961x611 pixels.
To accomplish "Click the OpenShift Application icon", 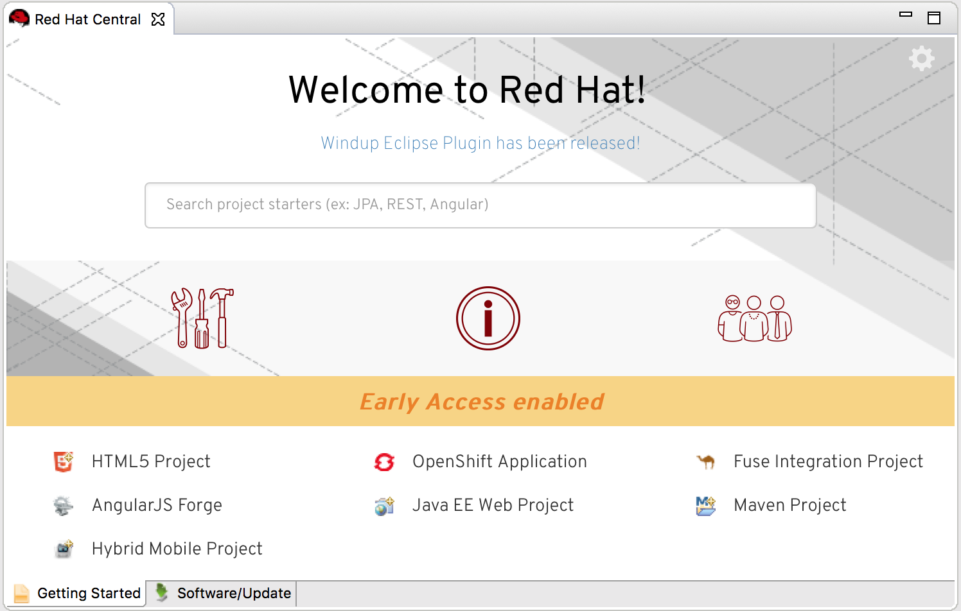I will coord(384,461).
